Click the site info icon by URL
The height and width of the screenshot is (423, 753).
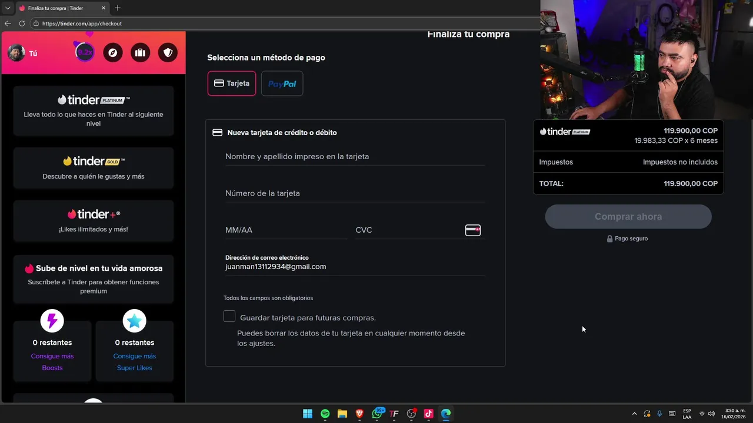click(36, 23)
